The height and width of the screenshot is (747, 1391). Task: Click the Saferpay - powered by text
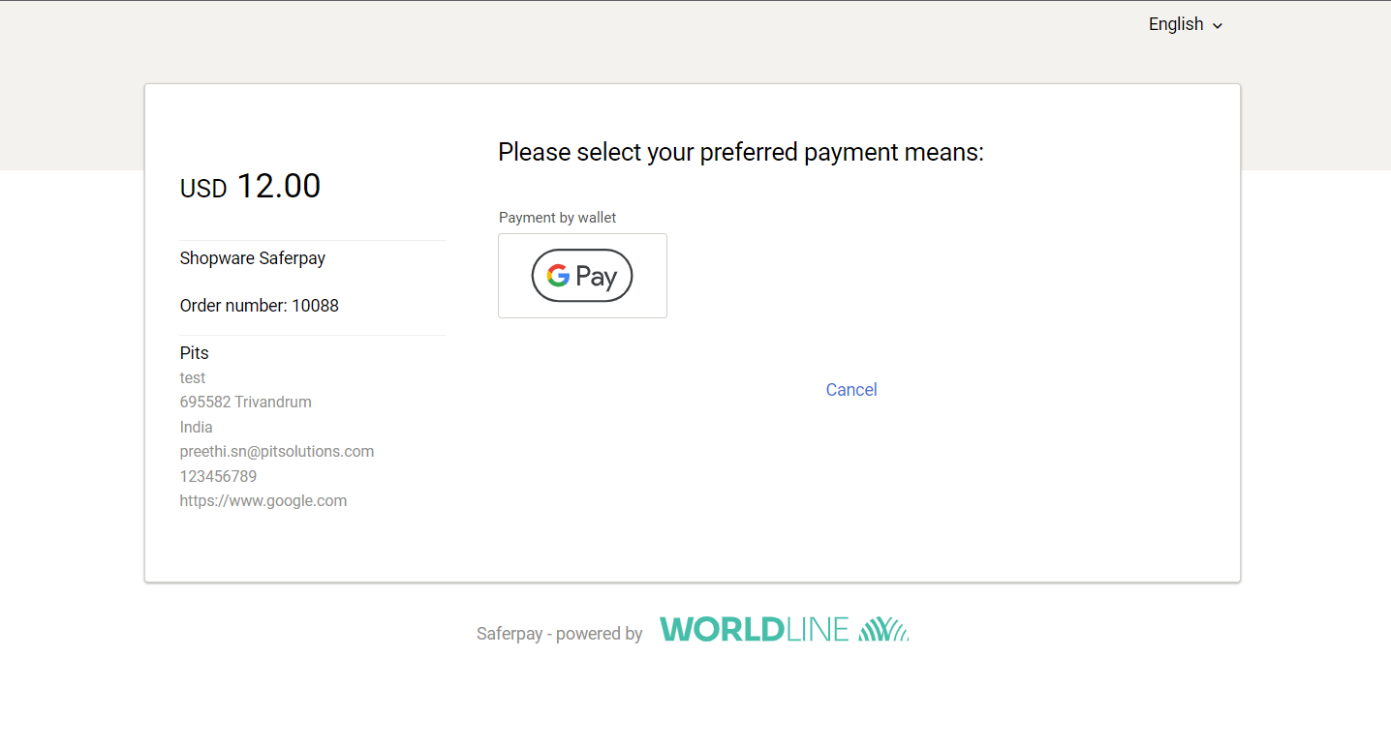click(x=560, y=634)
